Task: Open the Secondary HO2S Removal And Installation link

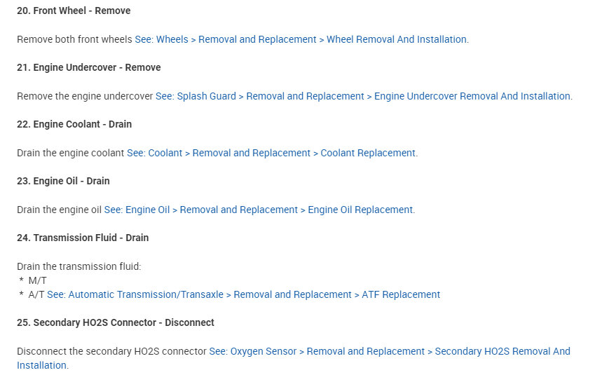Action: click(x=390, y=351)
